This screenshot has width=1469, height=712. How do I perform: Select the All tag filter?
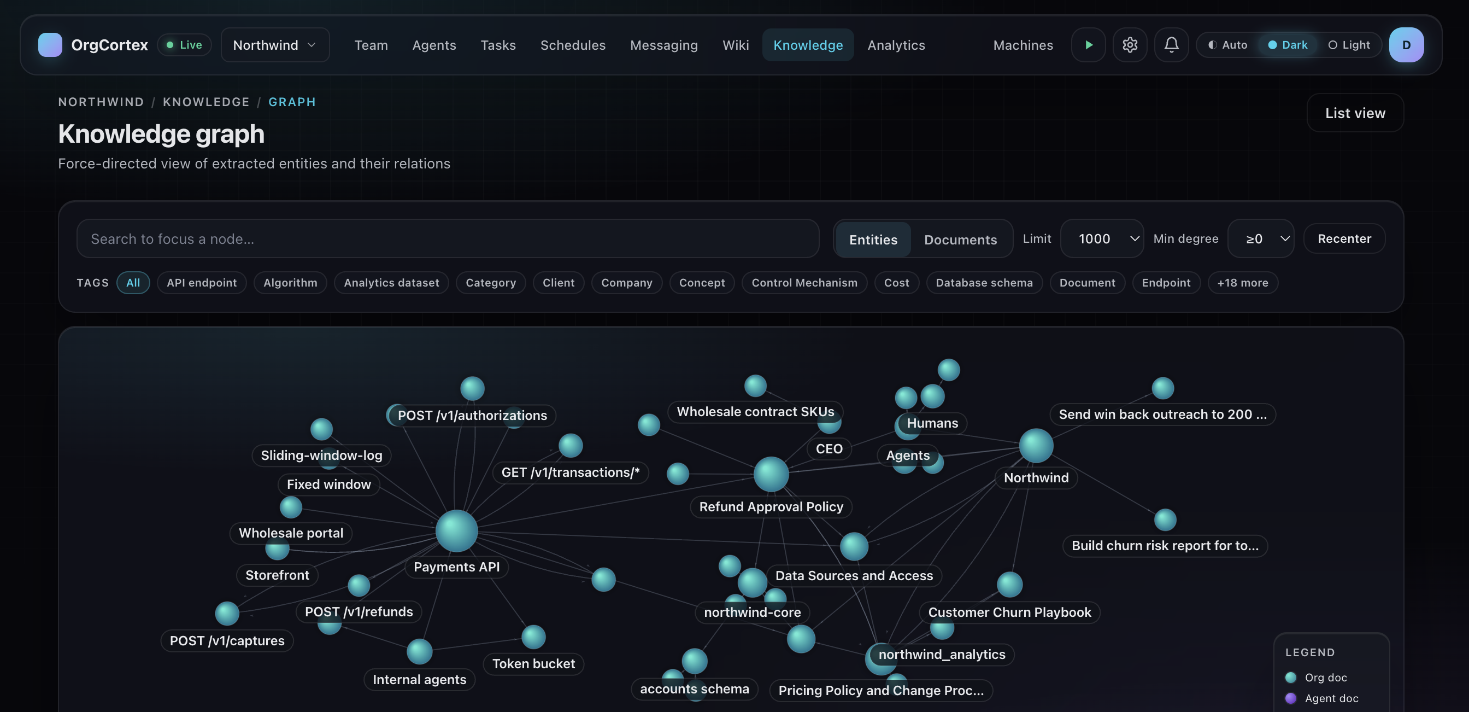[x=133, y=282]
